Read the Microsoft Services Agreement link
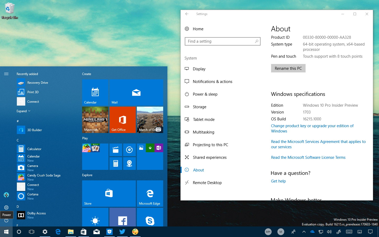Image resolution: width=379 pixels, height=237 pixels. pyautogui.click(x=318, y=144)
